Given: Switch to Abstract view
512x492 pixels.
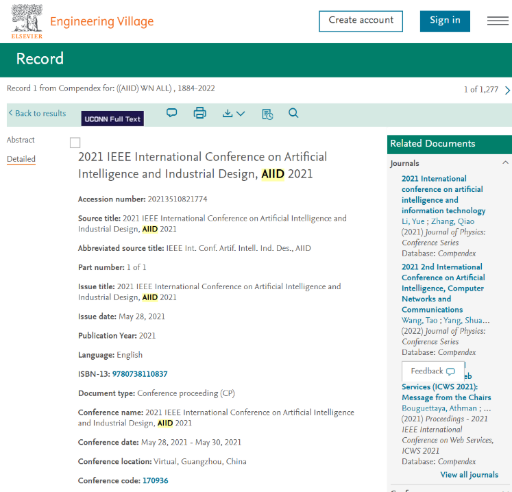Looking at the screenshot, I should (21, 140).
